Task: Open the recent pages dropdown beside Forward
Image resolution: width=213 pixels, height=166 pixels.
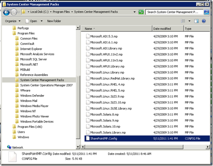Action: point(19,12)
